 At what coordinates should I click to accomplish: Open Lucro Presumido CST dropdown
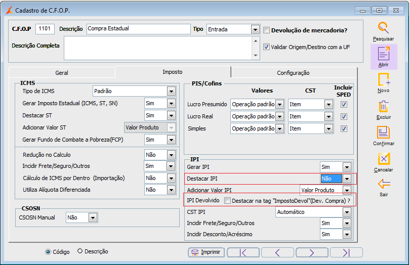click(x=329, y=104)
